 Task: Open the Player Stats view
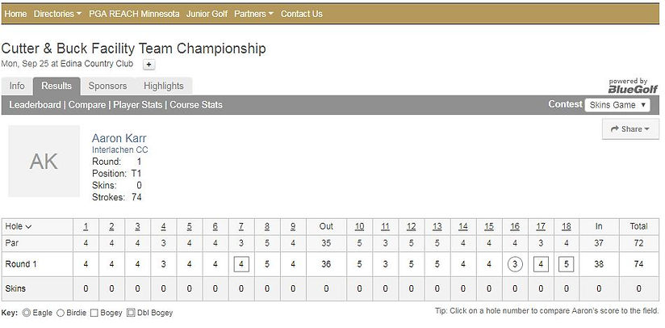pyautogui.click(x=138, y=105)
